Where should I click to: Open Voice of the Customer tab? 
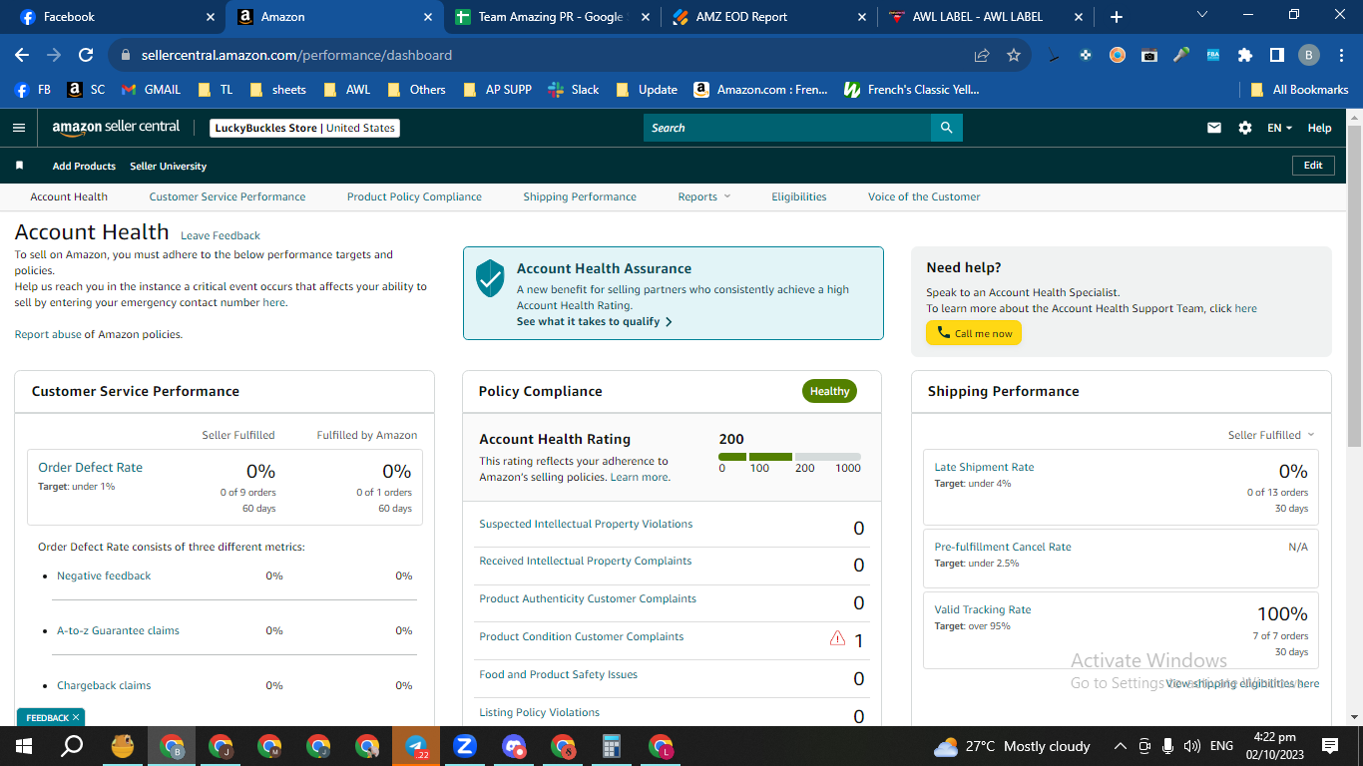pos(924,196)
